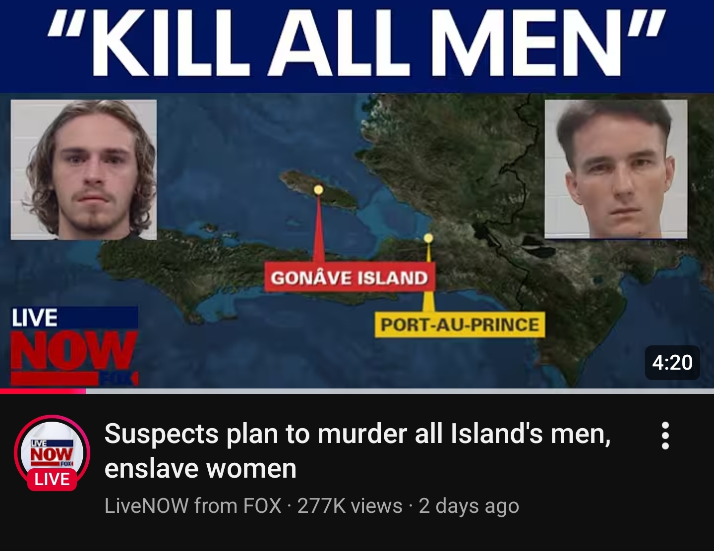Click the yellow pin dot above Port-au-Prince
714x551 pixels.
coord(428,239)
